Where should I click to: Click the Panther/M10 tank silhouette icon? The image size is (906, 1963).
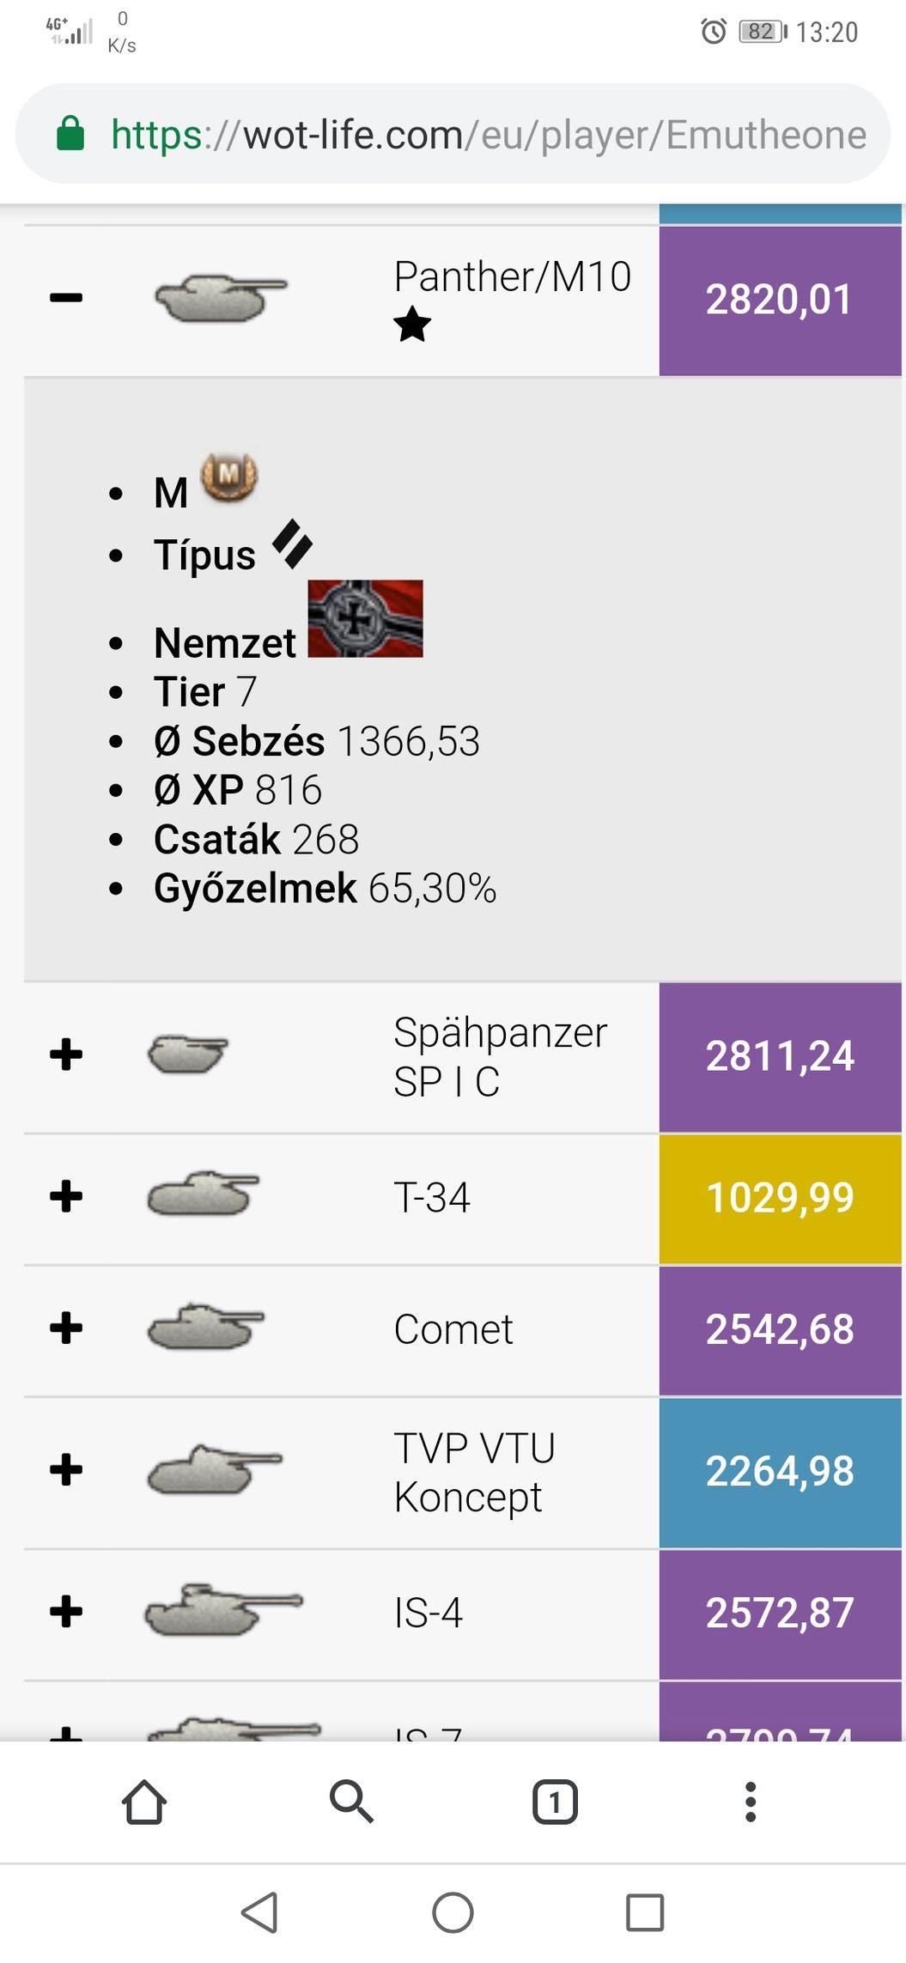point(220,298)
